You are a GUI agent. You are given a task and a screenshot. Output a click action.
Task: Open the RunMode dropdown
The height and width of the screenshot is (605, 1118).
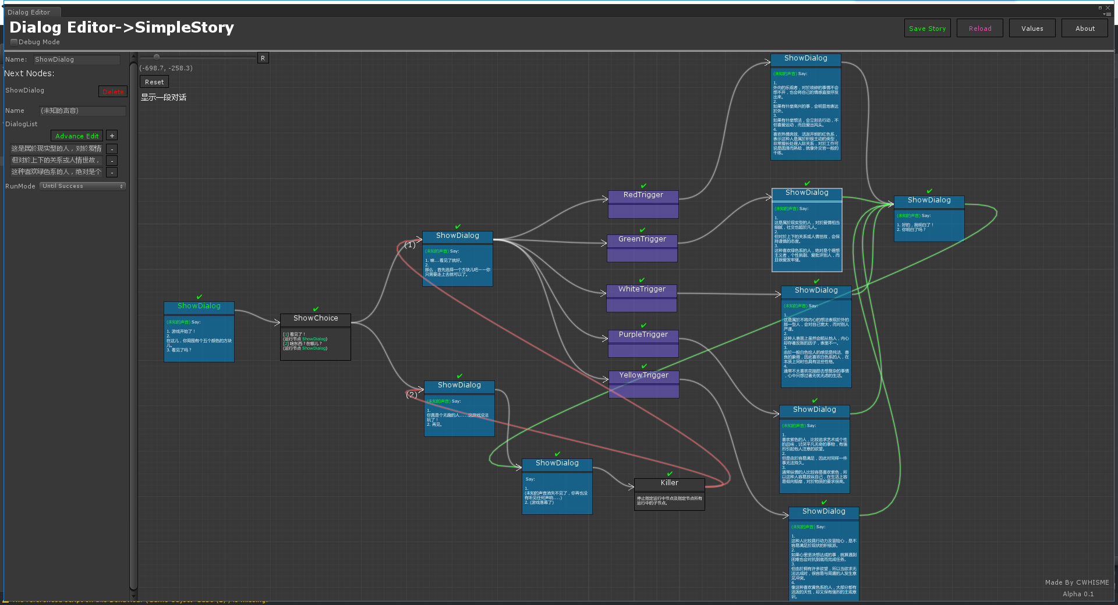(x=83, y=186)
